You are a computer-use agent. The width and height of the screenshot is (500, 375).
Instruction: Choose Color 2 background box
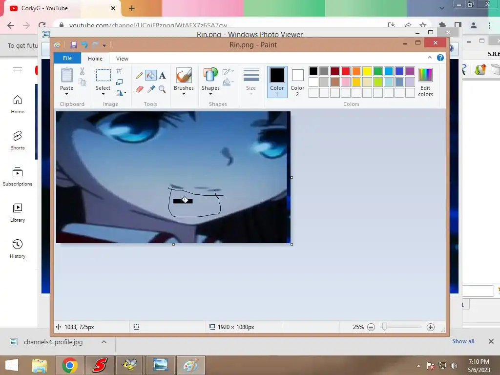[x=297, y=82]
